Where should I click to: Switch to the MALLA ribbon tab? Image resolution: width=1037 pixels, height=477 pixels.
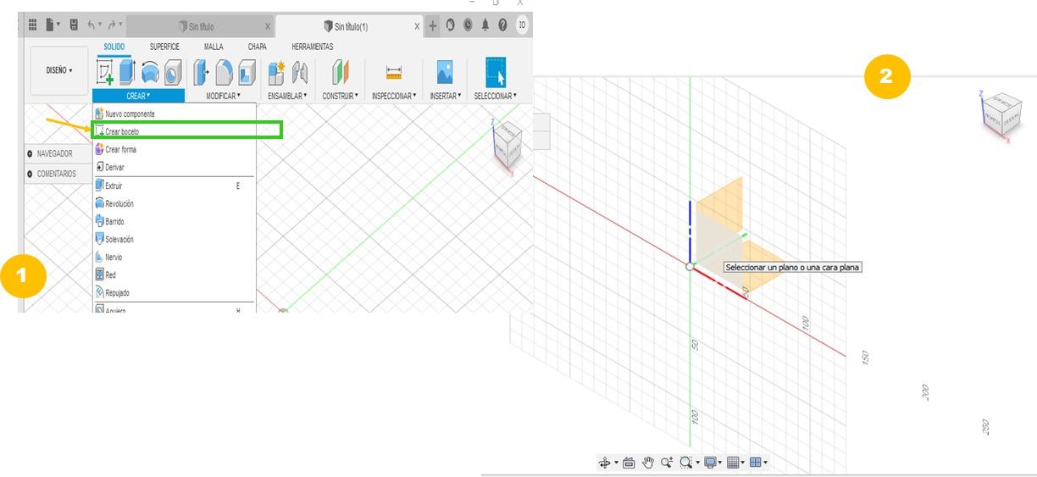point(213,47)
